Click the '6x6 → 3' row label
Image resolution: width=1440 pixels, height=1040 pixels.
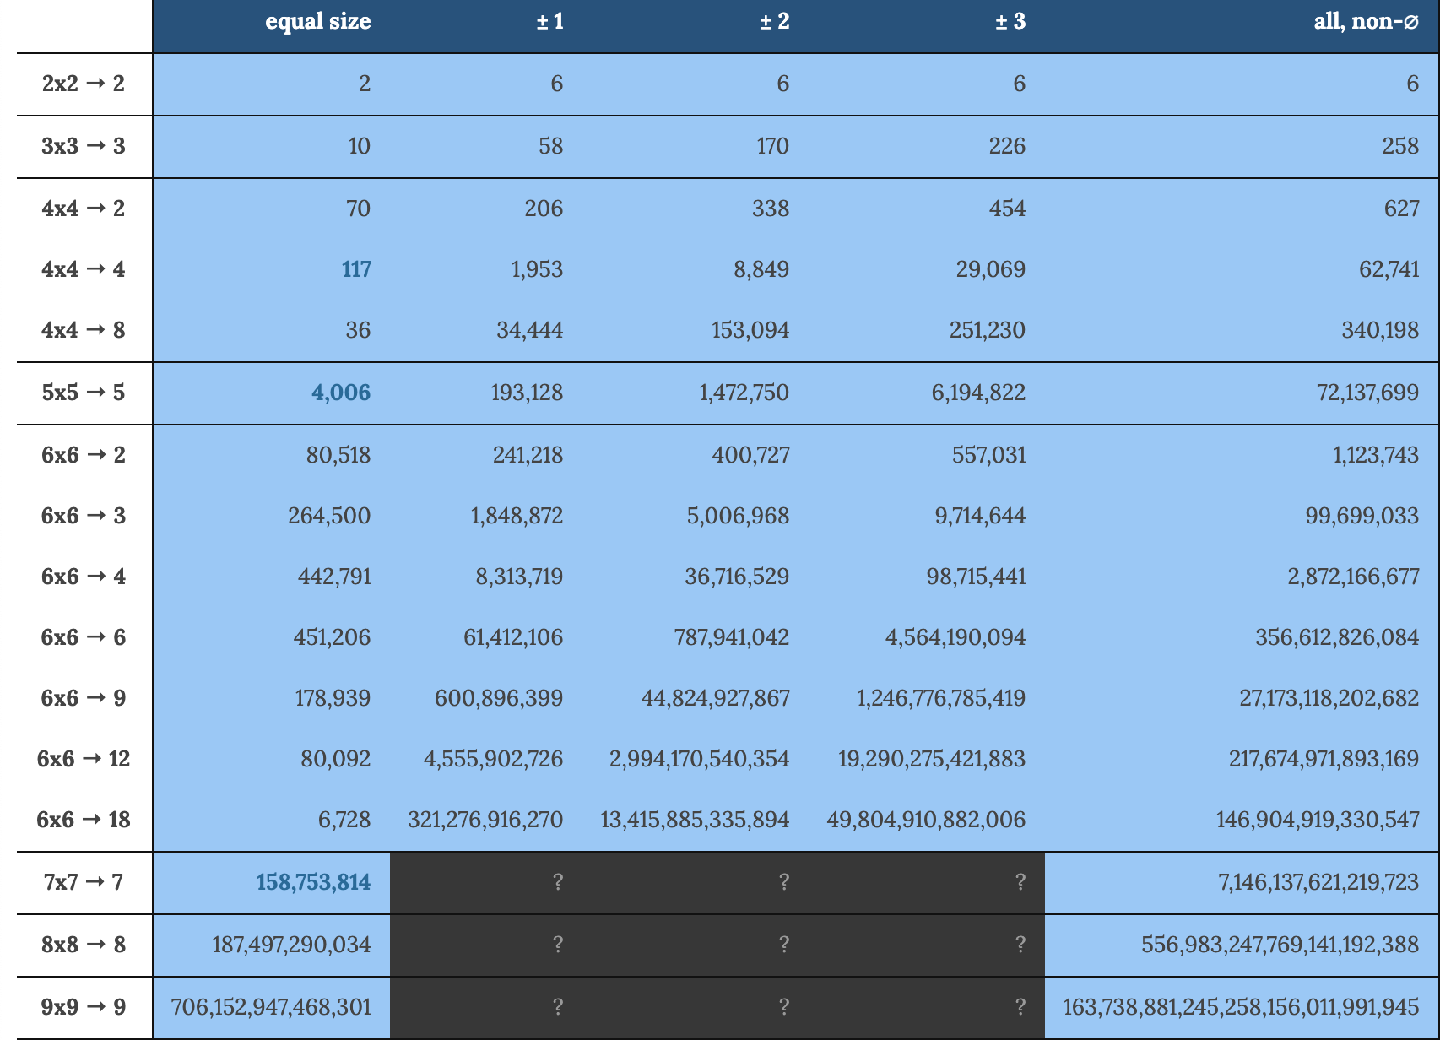pos(84,516)
